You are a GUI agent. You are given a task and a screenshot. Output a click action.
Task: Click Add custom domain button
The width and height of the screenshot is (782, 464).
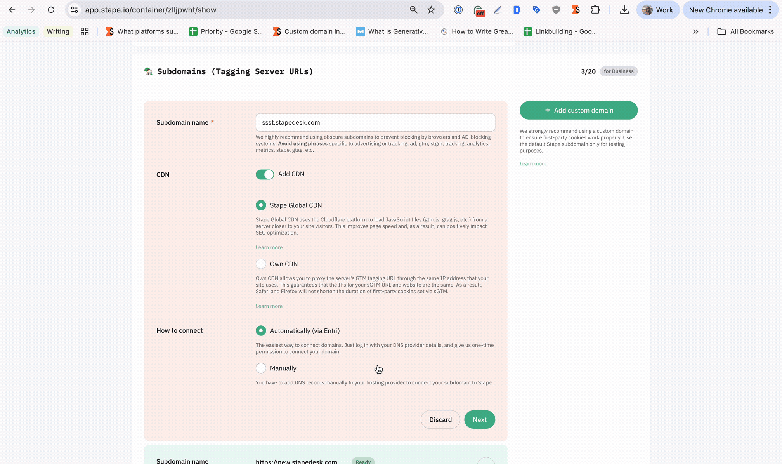coord(578,110)
